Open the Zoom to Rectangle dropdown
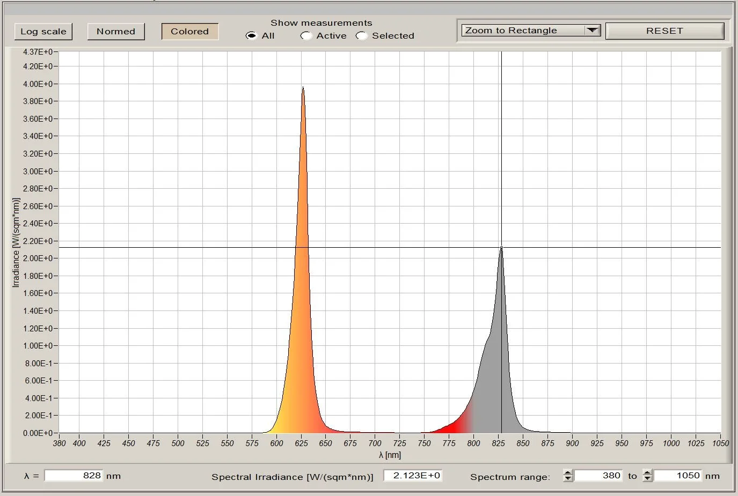738x496 pixels. click(x=530, y=31)
